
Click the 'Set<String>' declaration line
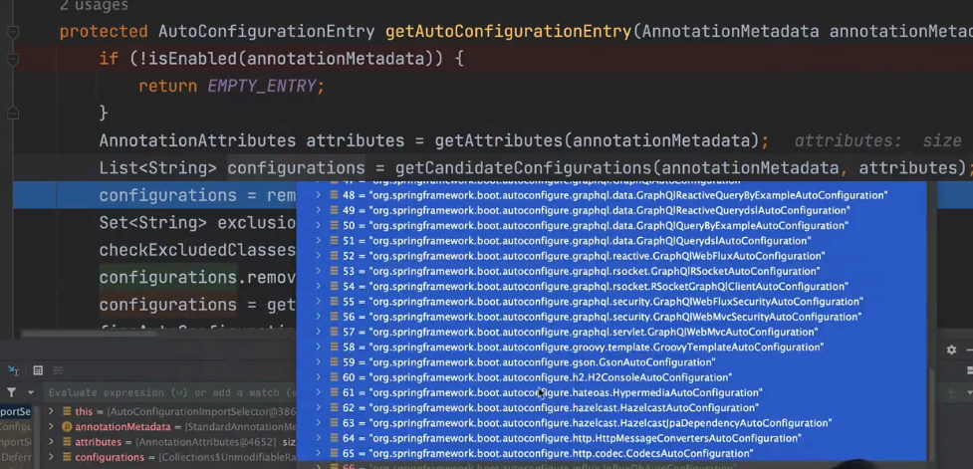[197, 223]
